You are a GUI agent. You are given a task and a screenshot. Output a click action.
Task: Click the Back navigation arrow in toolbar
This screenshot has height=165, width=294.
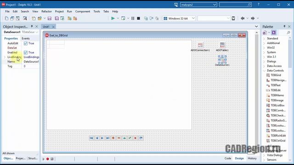click(x=243, y=18)
